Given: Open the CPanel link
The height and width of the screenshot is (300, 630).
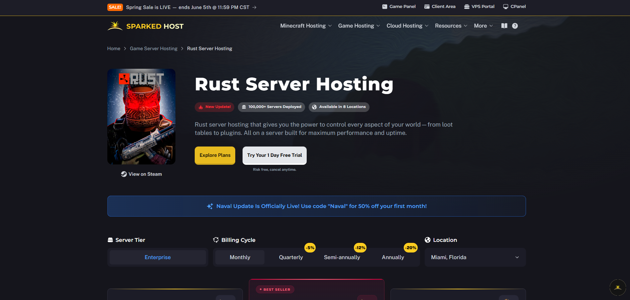Looking at the screenshot, I should coord(514,7).
